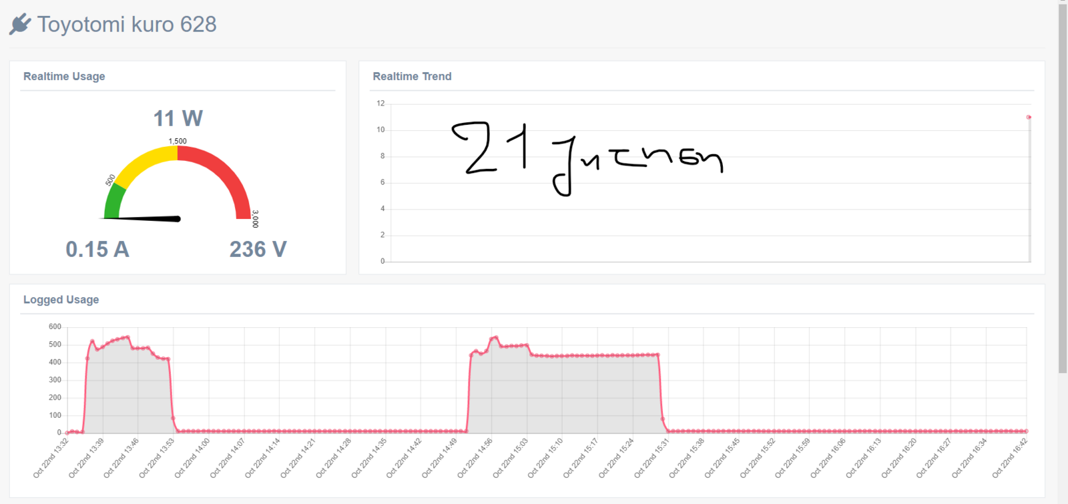Select the 0.15 A current reading

coord(97,249)
